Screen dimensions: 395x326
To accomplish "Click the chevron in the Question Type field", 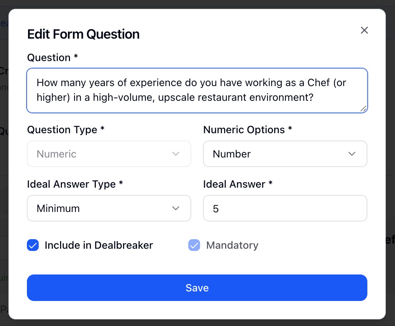I will pos(176,154).
